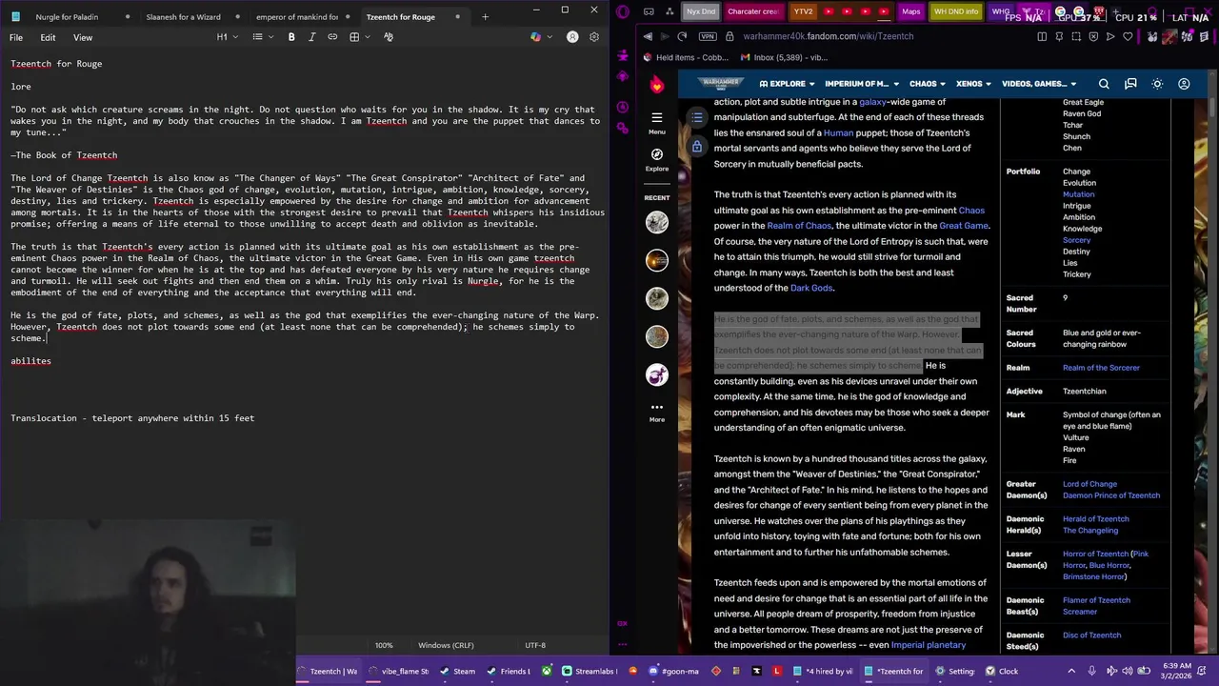Open the Nyx Dnd browser tab group
This screenshot has height=686, width=1219.
pyautogui.click(x=701, y=11)
